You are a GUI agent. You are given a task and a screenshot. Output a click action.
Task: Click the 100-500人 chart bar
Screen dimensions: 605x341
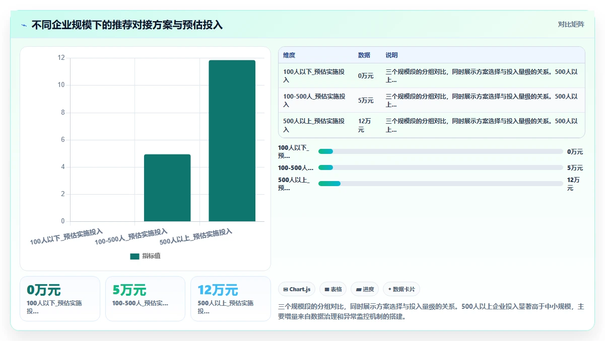tap(167, 188)
